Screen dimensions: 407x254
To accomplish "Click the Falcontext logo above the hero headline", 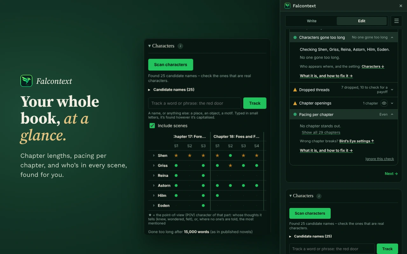I will point(26,81).
